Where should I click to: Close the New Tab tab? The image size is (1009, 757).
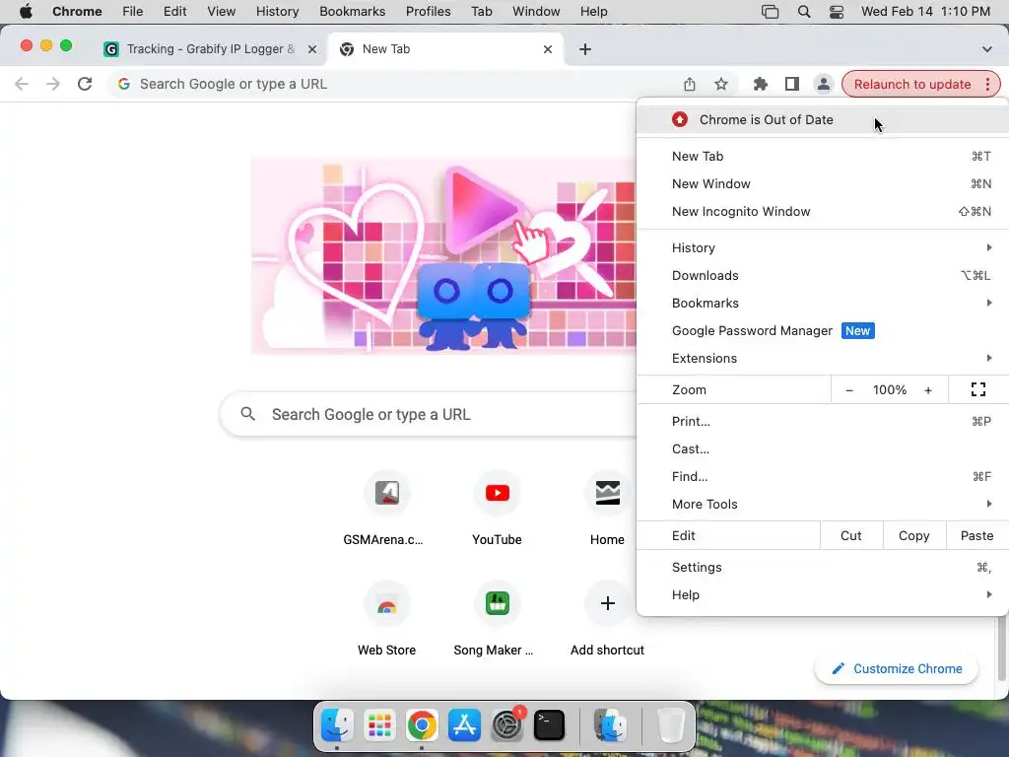click(x=548, y=49)
